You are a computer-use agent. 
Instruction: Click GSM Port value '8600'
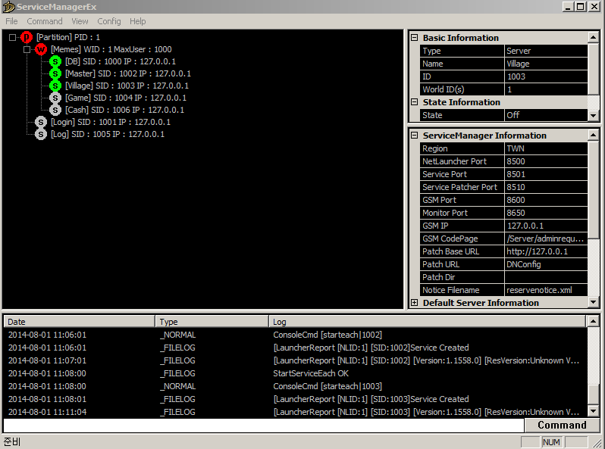tap(546, 200)
